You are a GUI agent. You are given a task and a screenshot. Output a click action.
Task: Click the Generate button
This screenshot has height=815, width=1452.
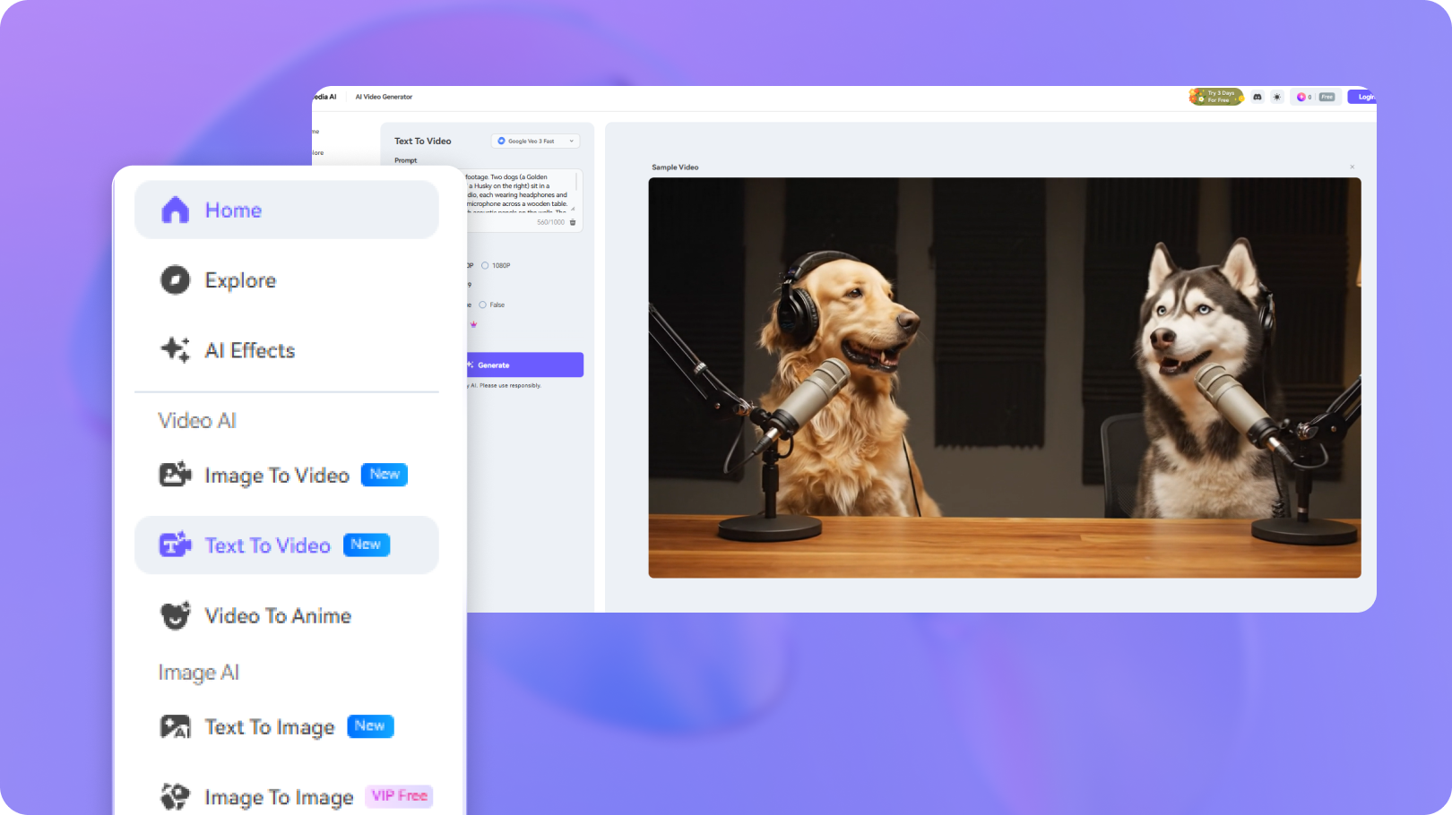point(524,365)
